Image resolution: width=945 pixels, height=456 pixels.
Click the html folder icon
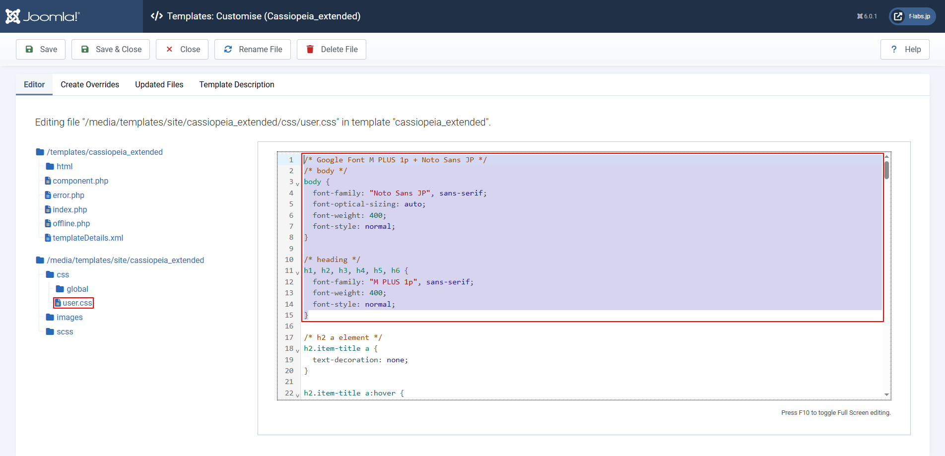click(50, 167)
